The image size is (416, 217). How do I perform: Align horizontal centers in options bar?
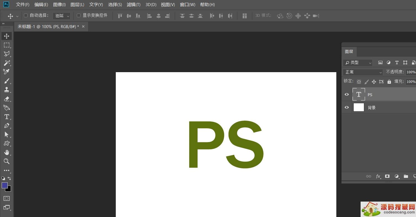[x=159, y=16]
